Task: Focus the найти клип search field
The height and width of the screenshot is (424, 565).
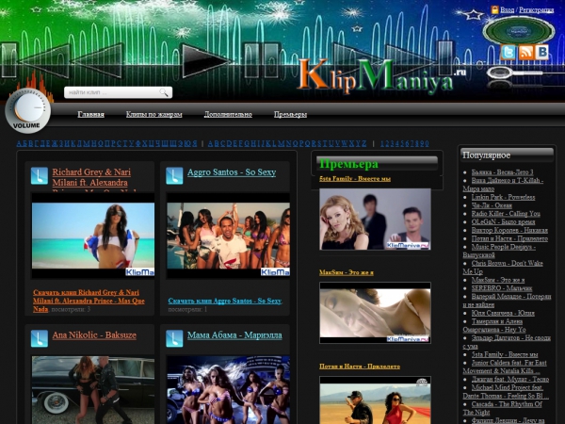Action: [x=119, y=92]
